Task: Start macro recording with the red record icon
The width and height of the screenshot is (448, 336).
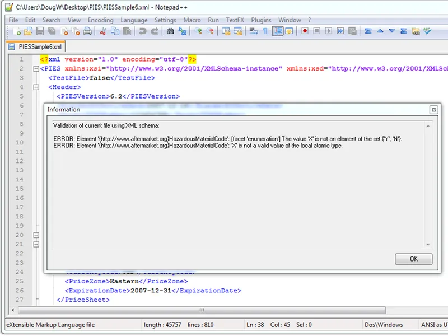Action: 305,31
